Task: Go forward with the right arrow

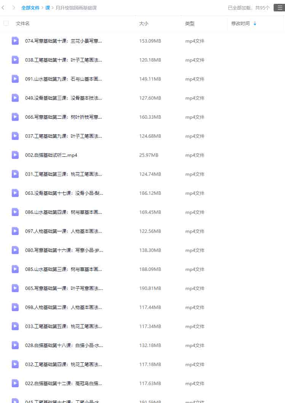Action: [x=14, y=8]
